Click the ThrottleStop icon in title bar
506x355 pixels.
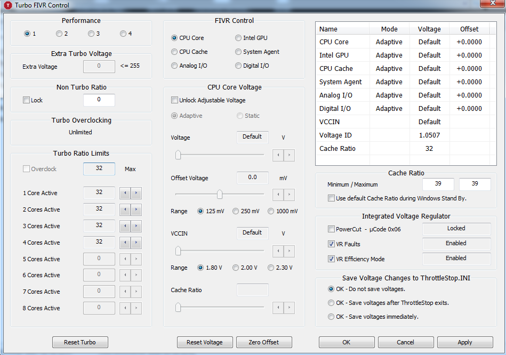[x=7, y=5]
